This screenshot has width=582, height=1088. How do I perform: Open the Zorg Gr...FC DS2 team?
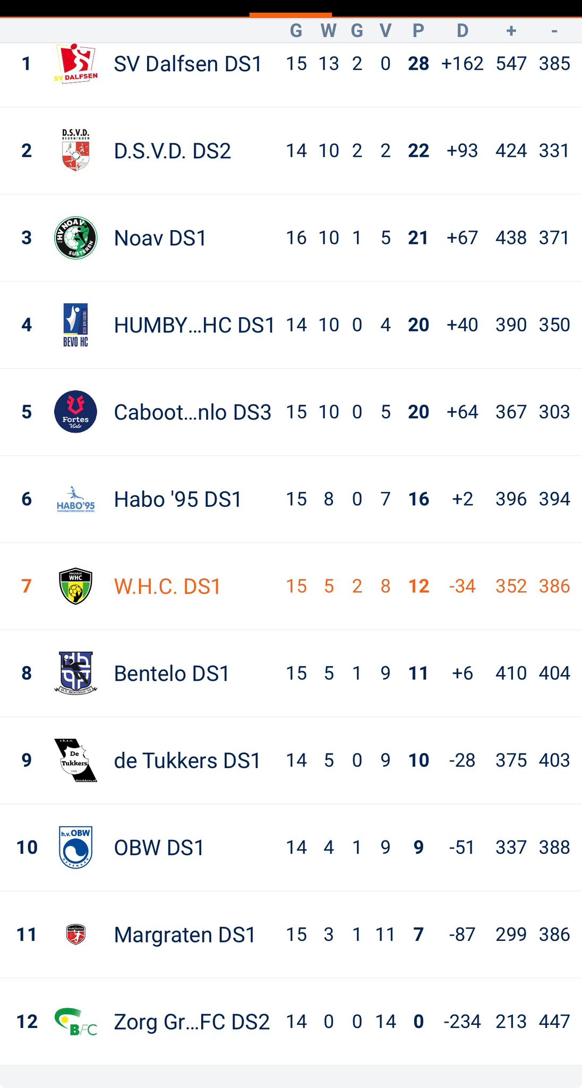pos(192,1022)
